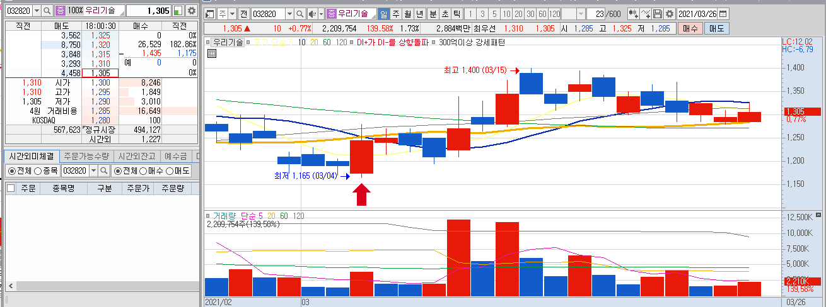Click the small square marker before 우리기술 legend

(209, 42)
